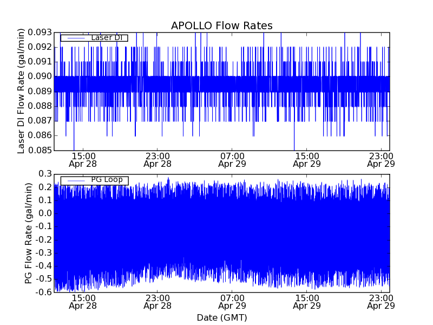Click bottom plot's "07:00 Apr 29" time label
This screenshot has height=325, width=433.
[x=232, y=301]
